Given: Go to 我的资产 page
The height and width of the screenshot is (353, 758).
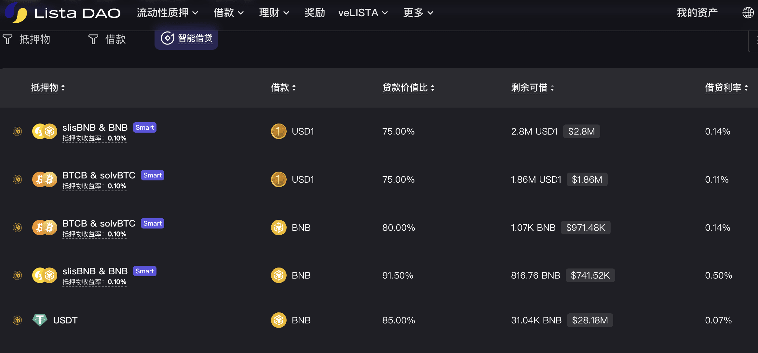Looking at the screenshot, I should click(697, 13).
